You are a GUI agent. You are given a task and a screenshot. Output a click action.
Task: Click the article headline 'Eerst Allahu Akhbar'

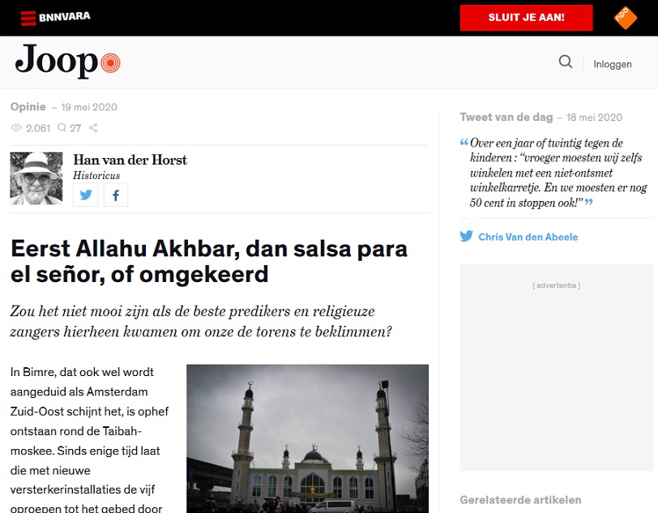(209, 261)
